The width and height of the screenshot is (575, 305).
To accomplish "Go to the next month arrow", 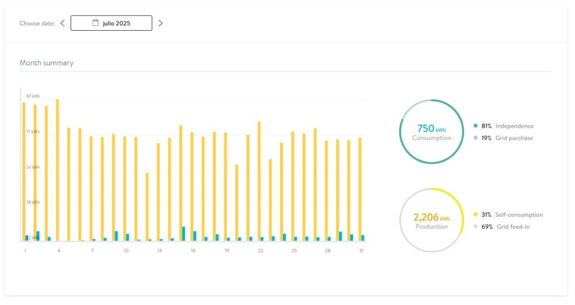I will tap(161, 23).
